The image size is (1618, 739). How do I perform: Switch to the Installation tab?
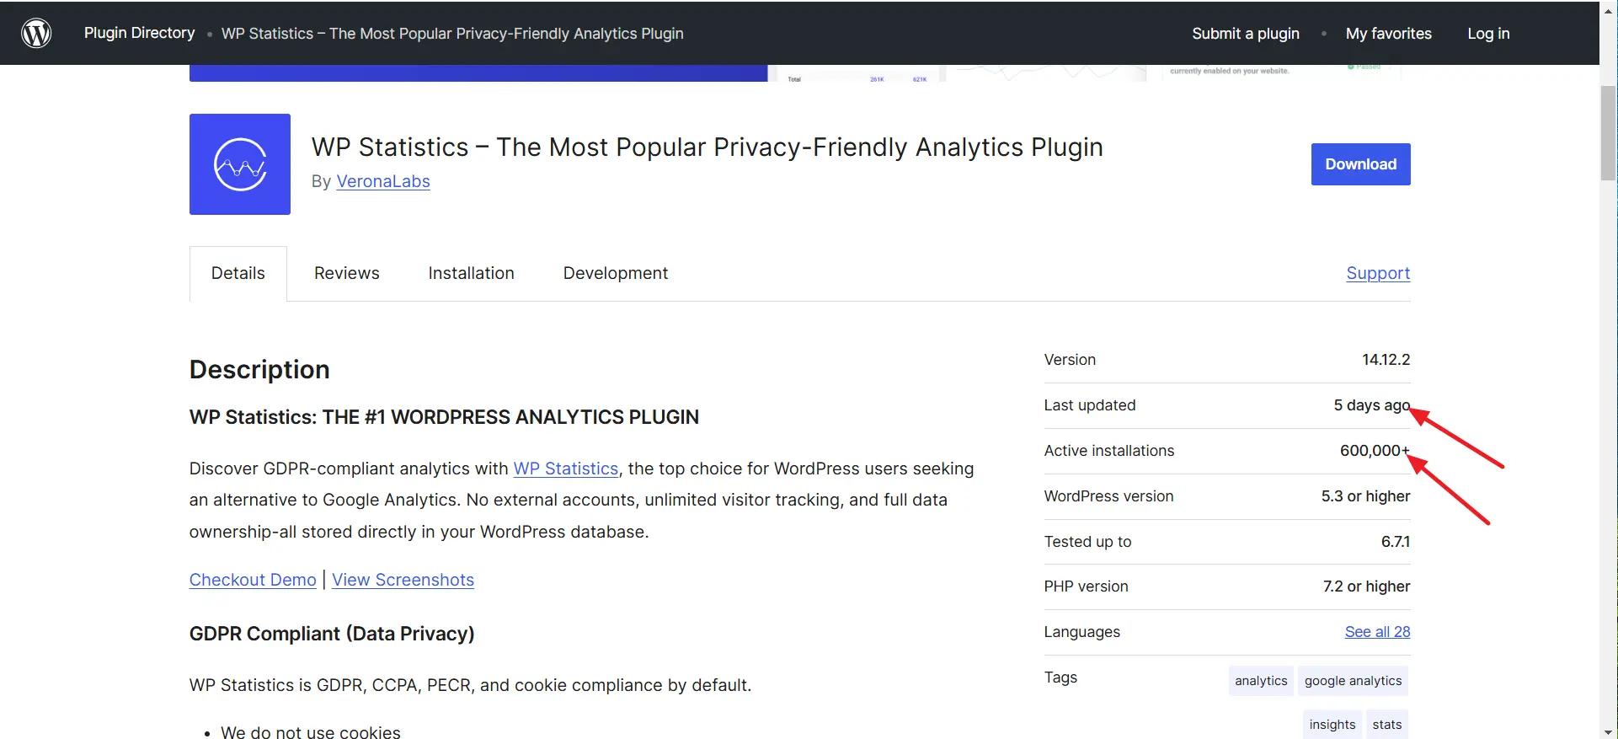pyautogui.click(x=471, y=273)
